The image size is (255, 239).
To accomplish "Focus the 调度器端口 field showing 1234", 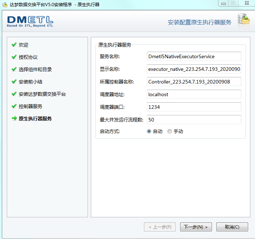I will pyautogui.click(x=194, y=107).
